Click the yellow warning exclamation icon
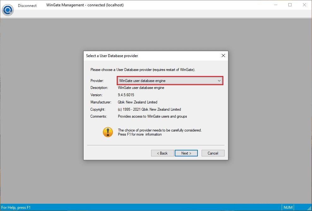This screenshot has height=211, width=312. [x=108, y=132]
